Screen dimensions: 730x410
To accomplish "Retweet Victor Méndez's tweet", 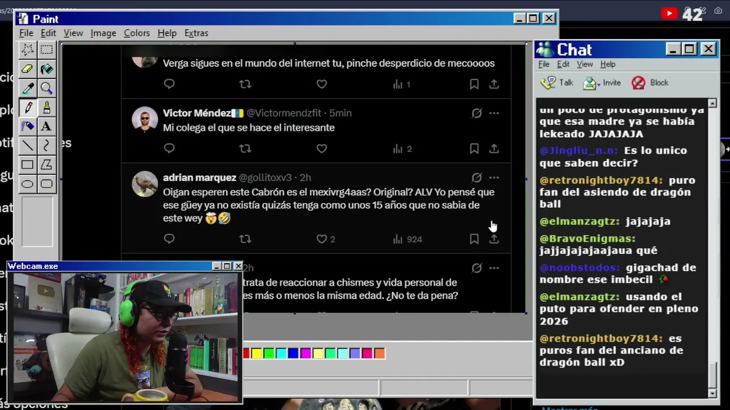I will [245, 149].
